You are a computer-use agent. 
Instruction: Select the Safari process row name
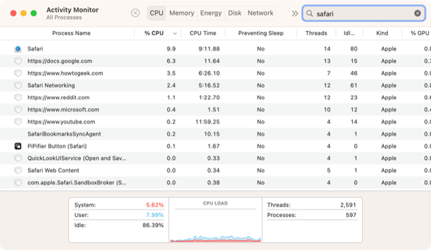[35, 49]
